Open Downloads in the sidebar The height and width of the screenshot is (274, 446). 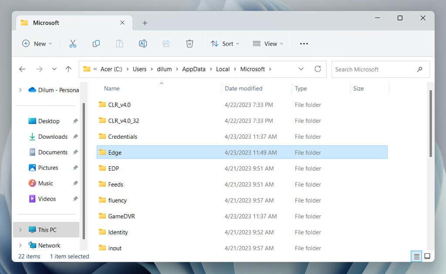[53, 137]
